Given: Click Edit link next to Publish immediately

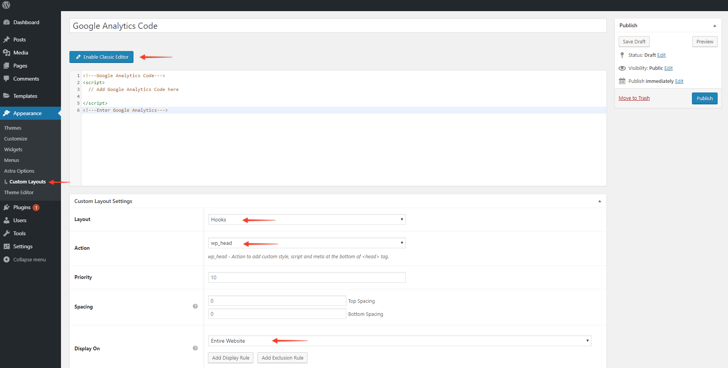Looking at the screenshot, I should tap(679, 81).
